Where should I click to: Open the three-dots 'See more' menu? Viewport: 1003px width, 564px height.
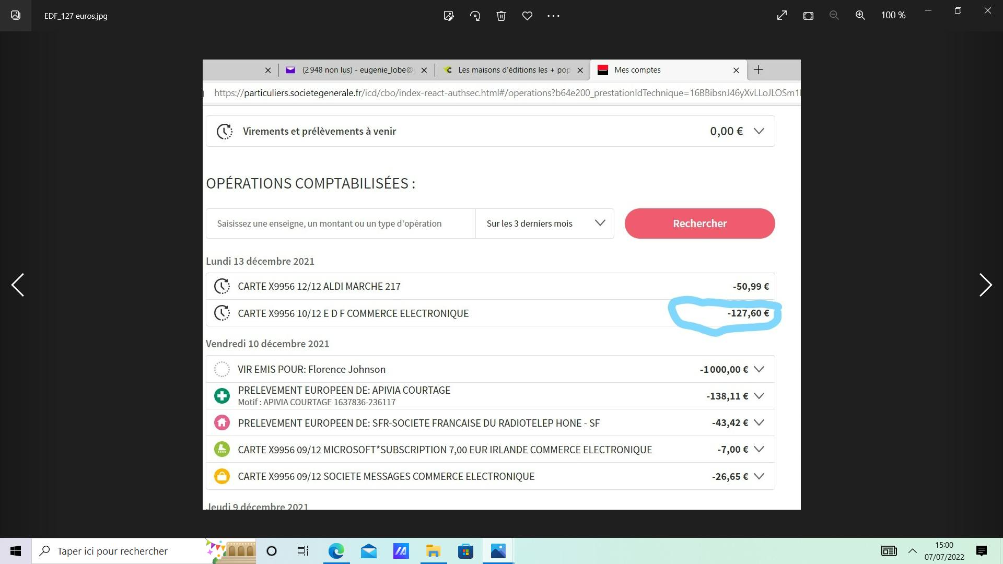[553, 16]
